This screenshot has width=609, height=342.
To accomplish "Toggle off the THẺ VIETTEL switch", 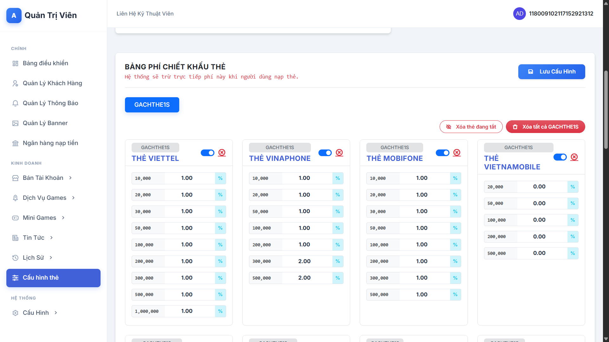I will tap(207, 153).
